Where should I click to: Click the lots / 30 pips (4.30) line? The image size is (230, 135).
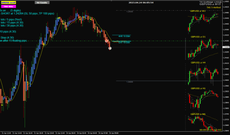12,26
